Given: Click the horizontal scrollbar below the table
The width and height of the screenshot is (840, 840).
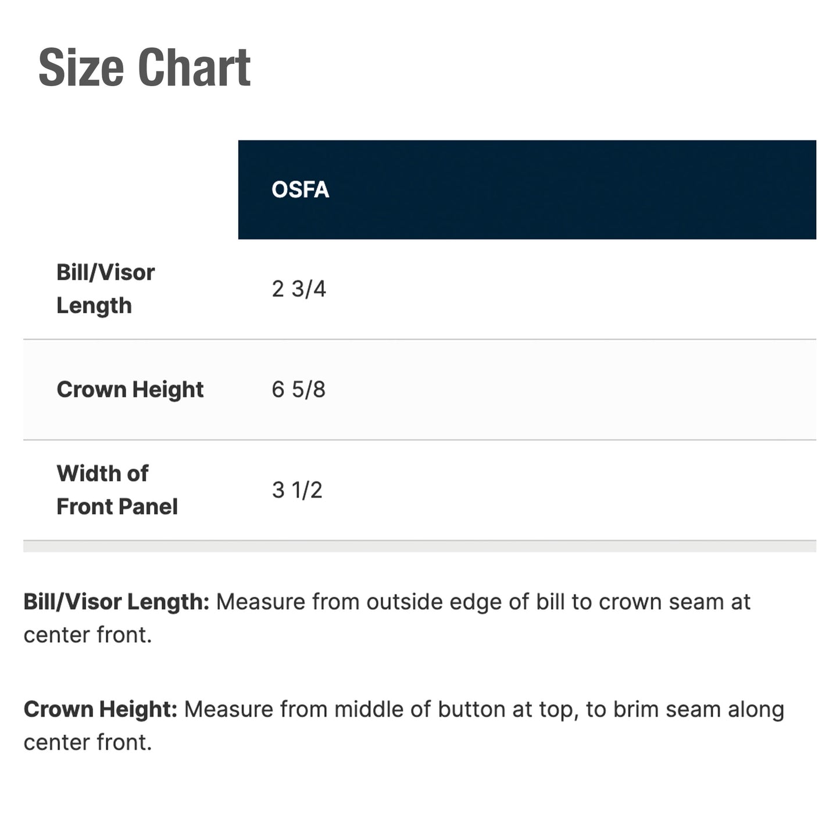Looking at the screenshot, I should point(420,546).
